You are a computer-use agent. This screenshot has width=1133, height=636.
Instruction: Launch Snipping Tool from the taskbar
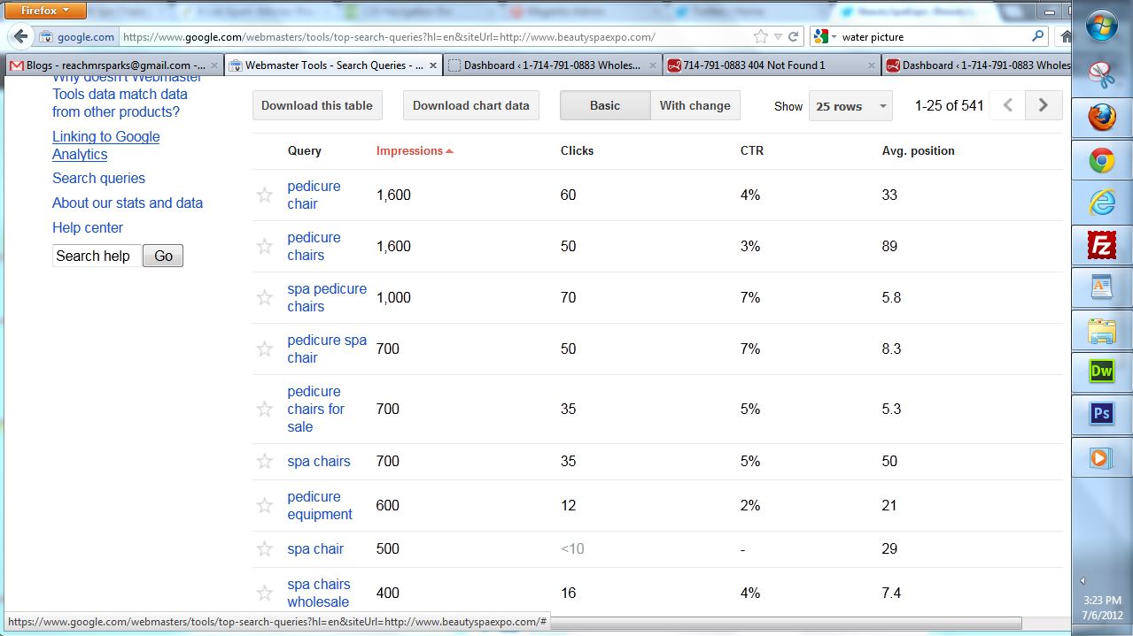(x=1101, y=74)
